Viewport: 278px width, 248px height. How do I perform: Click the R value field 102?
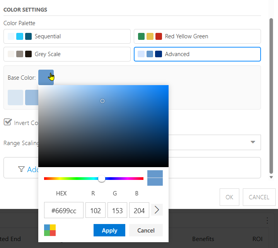point(96,210)
